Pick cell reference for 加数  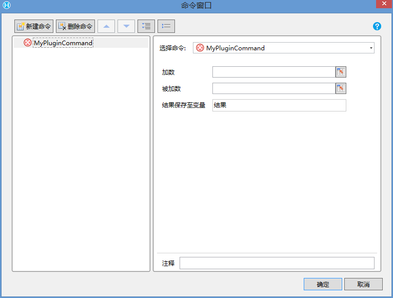tap(341, 72)
